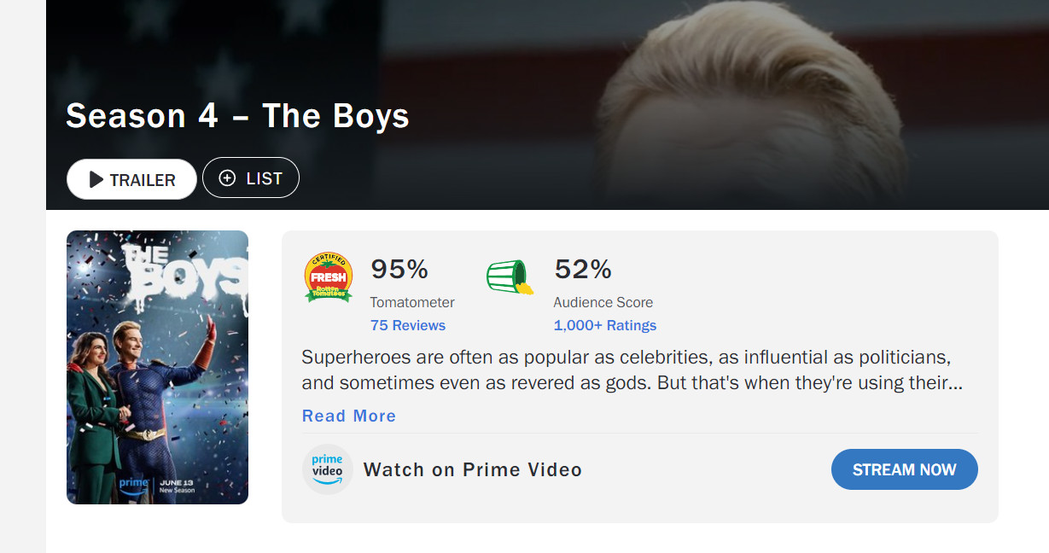Click the Certified Fresh tomato badge
The height and width of the screenshot is (553, 1049).
(329, 277)
